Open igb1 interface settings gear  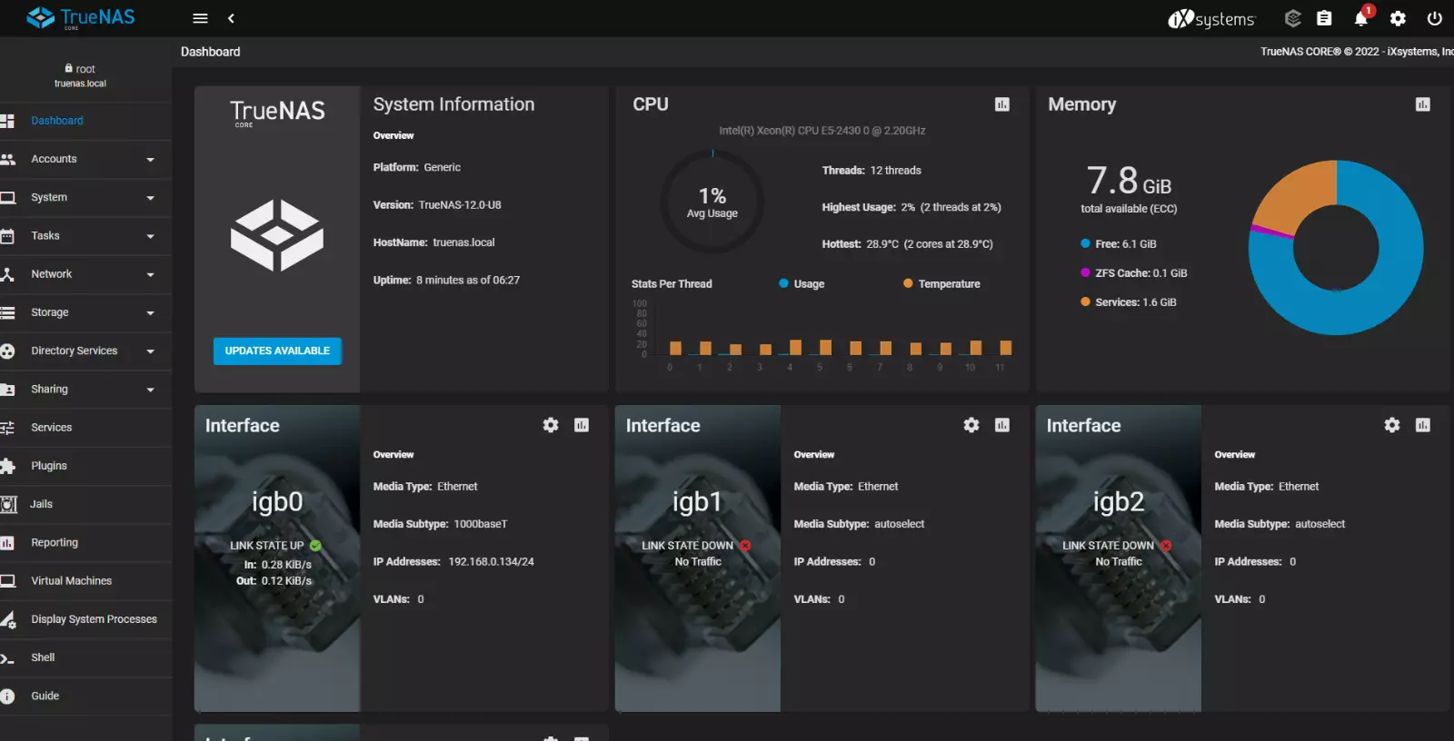pos(971,425)
